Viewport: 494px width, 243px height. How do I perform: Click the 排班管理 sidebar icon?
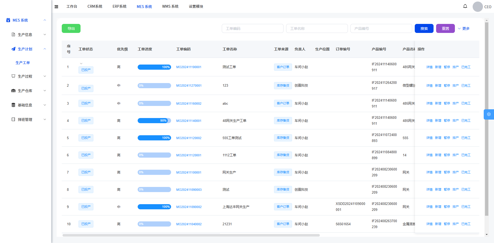pos(13,119)
